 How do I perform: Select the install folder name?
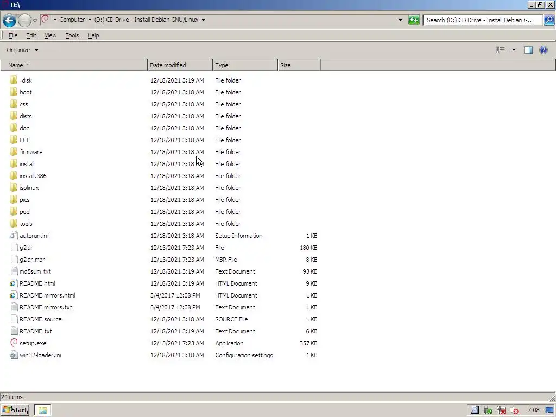click(27, 164)
